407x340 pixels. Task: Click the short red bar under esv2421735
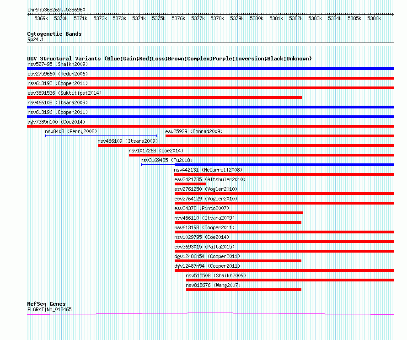(191, 184)
